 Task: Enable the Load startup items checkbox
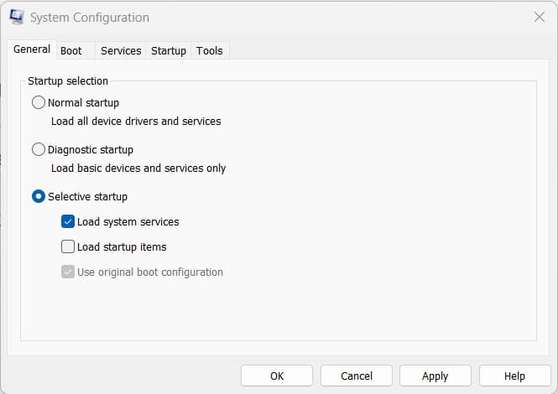pyautogui.click(x=68, y=247)
